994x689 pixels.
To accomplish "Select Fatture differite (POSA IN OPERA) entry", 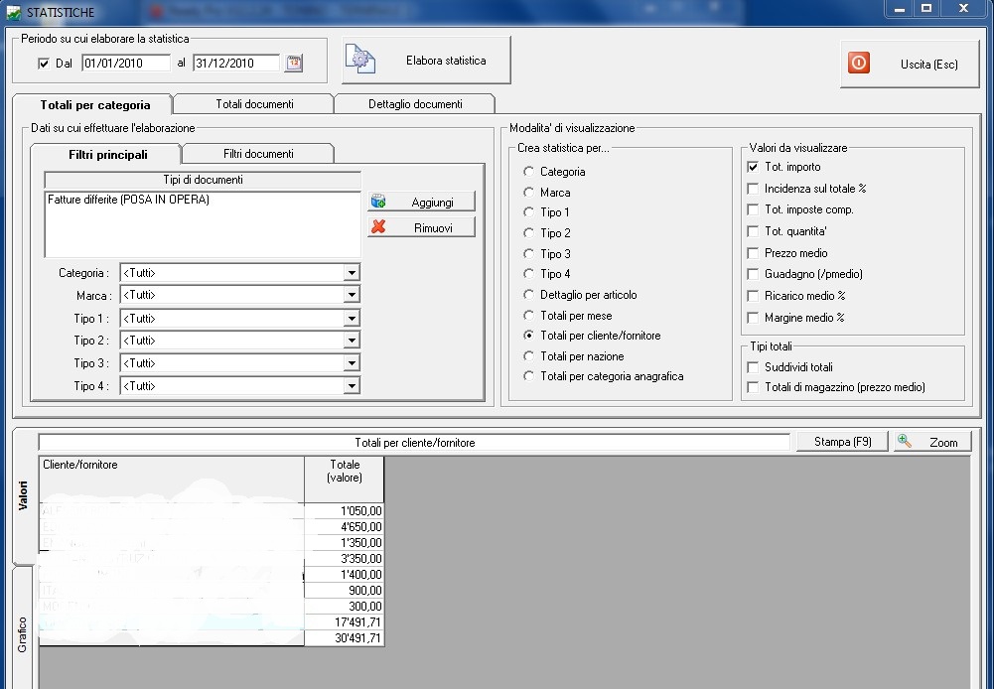I will click(128, 200).
